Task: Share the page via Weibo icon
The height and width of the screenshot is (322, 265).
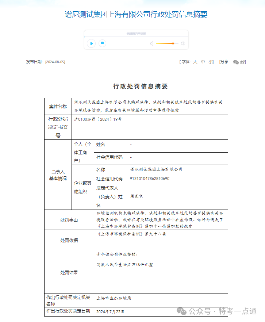Action: click(x=242, y=62)
